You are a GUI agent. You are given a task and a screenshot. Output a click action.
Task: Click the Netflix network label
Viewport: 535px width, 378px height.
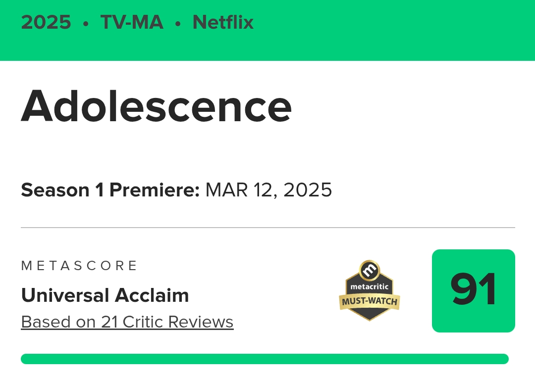(223, 23)
